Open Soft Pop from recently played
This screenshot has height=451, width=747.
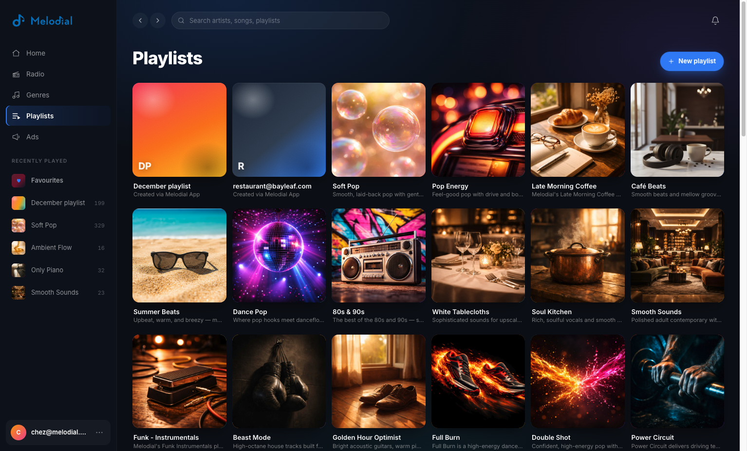click(x=58, y=225)
